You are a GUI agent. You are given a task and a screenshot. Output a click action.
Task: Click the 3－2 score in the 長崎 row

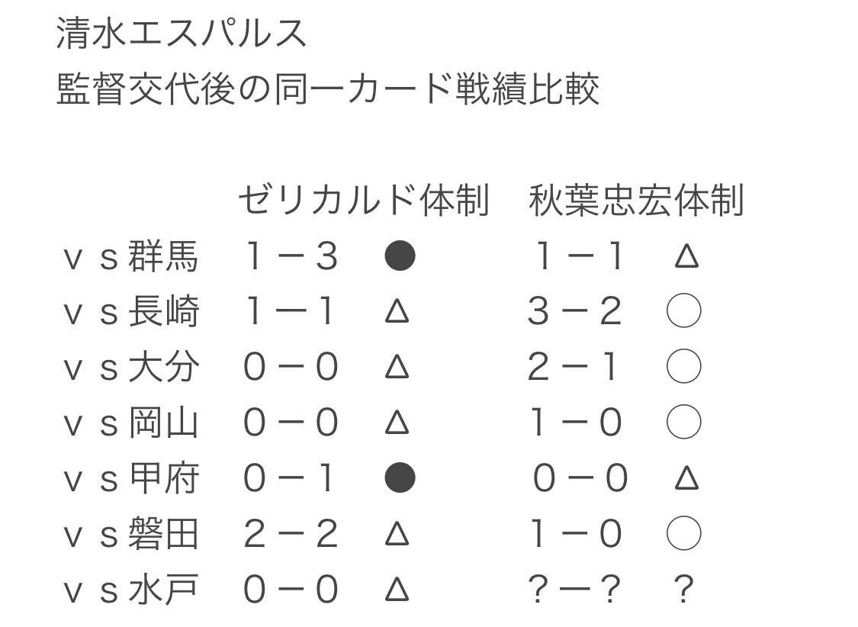coord(575,312)
